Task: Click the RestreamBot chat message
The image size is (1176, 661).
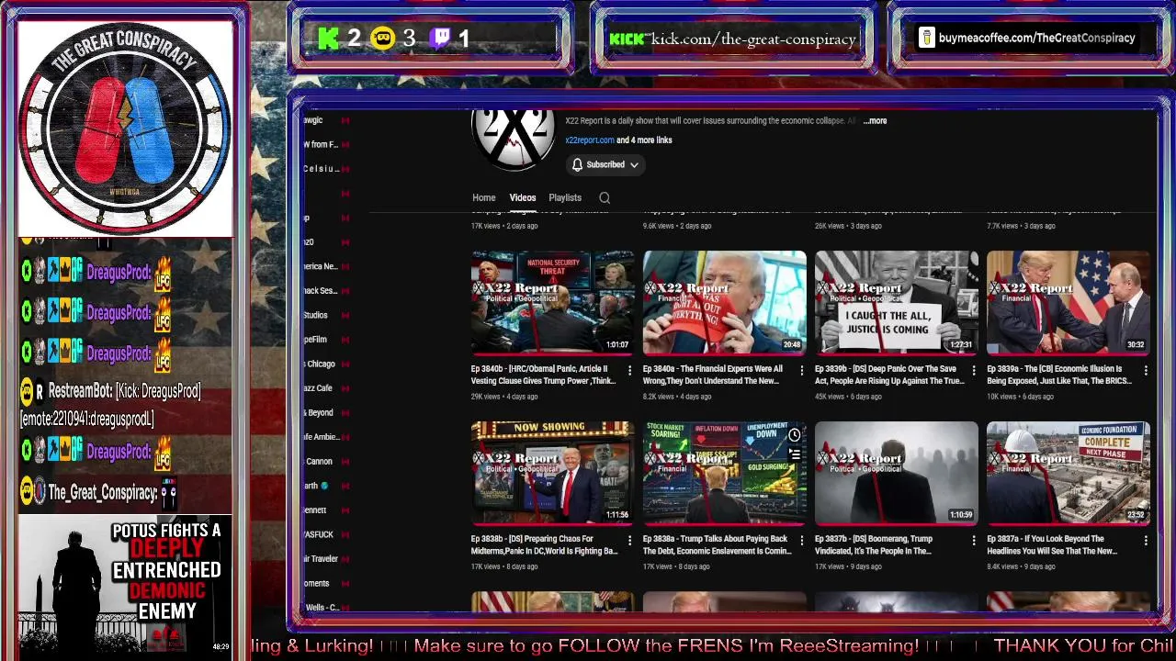Action: (x=125, y=404)
